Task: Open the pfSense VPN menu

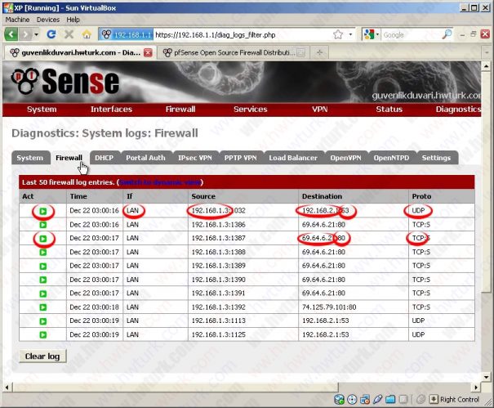Action: 320,110
